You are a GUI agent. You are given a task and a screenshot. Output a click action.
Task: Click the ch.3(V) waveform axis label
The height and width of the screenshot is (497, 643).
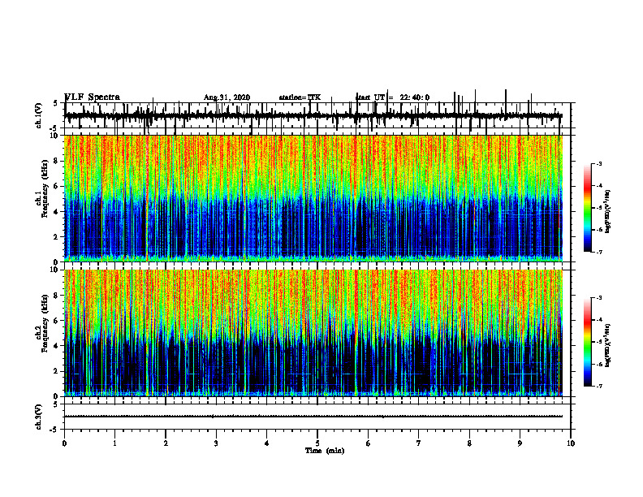(x=39, y=417)
